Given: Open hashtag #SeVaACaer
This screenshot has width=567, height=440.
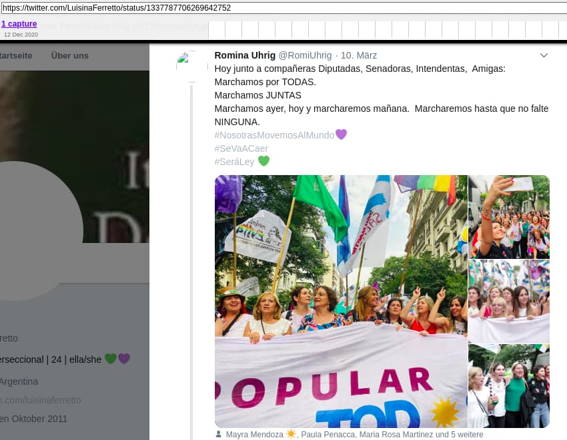Looking at the screenshot, I should click(x=241, y=148).
